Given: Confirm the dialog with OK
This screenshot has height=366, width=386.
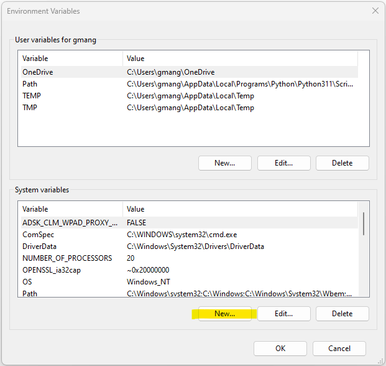Looking at the screenshot, I should [280, 348].
